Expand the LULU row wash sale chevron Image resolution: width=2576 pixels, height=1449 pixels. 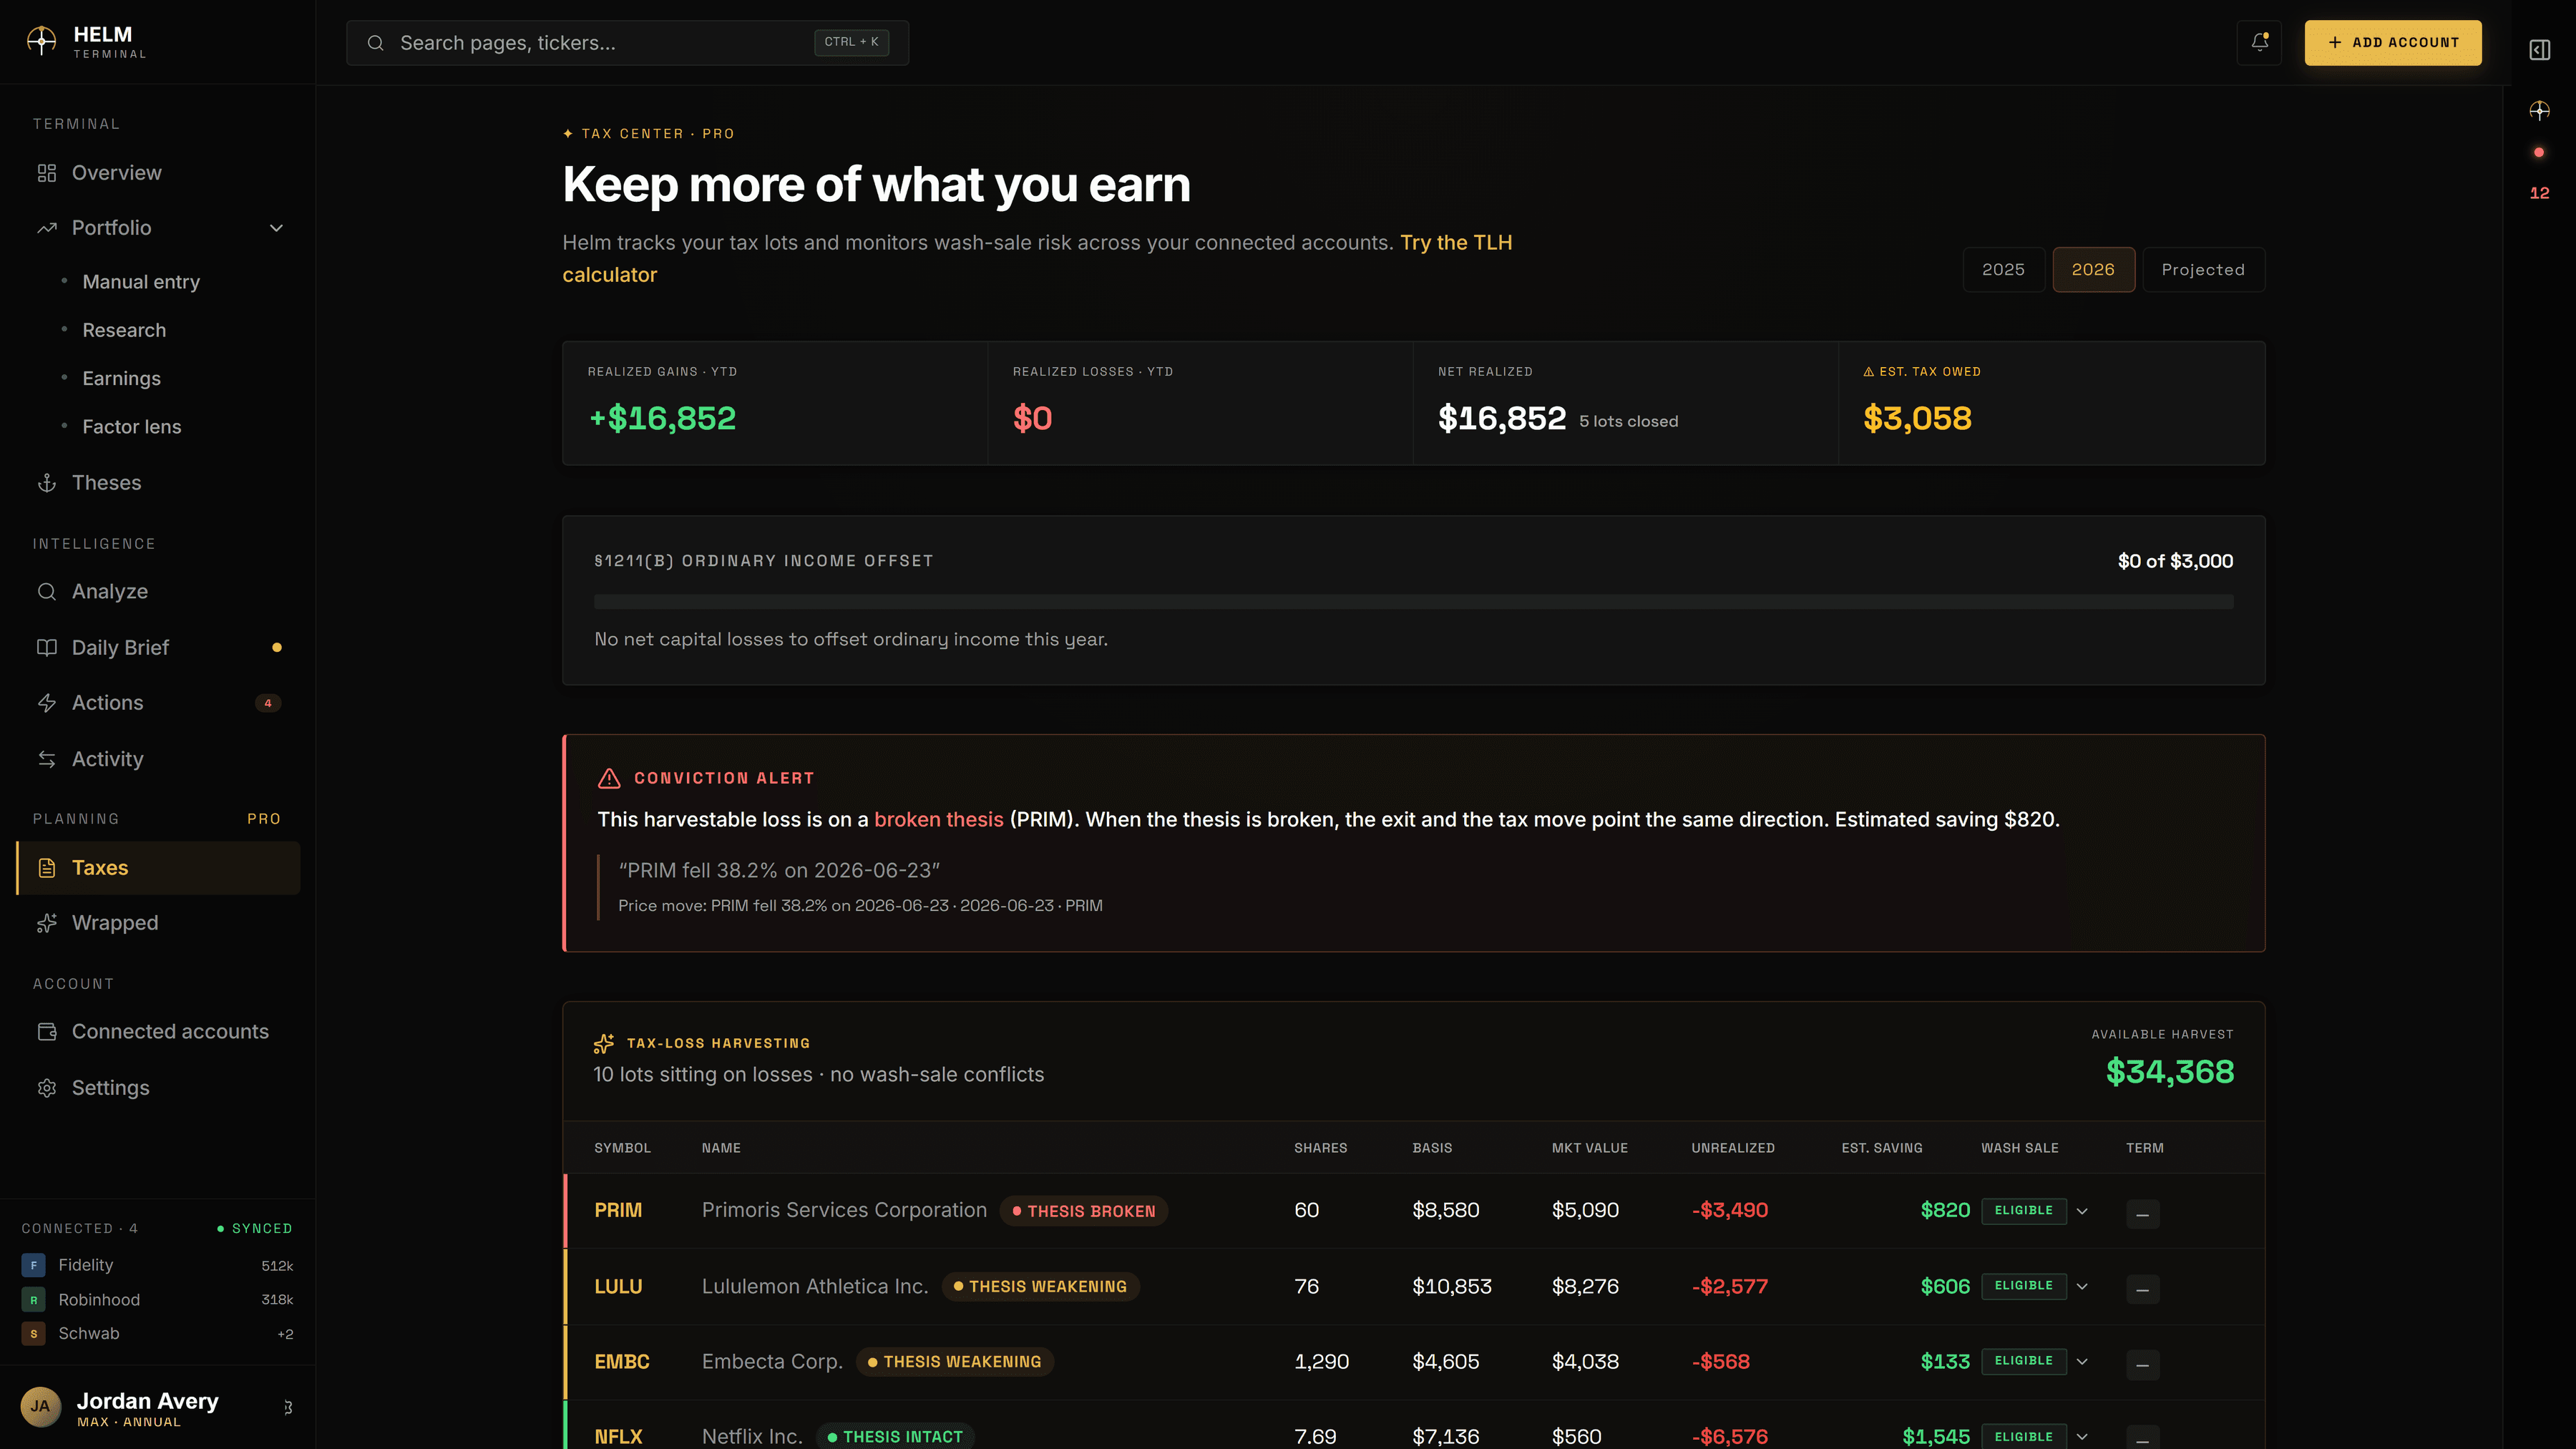(x=2082, y=1286)
